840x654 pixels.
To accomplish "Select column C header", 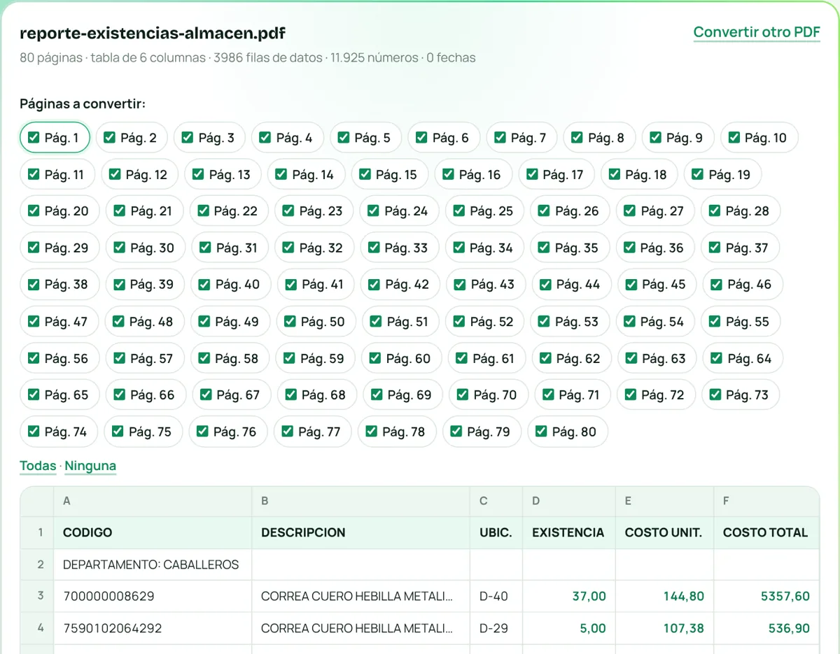I will [x=496, y=502].
